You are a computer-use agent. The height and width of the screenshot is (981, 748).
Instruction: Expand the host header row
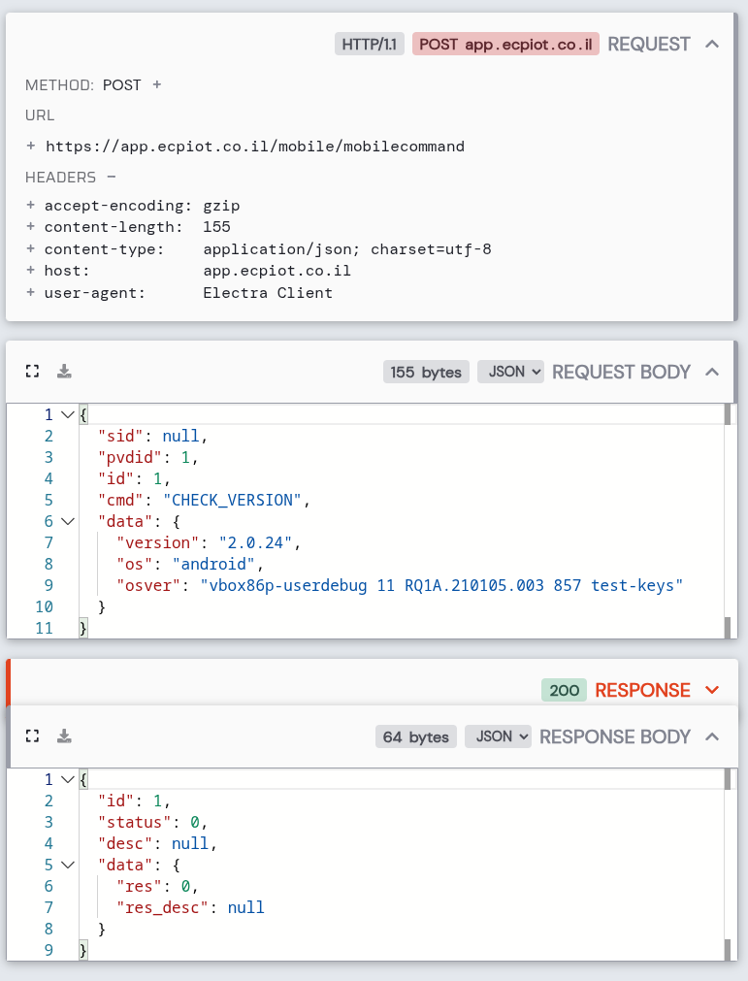click(x=30, y=271)
